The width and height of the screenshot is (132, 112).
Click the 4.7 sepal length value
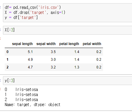tap(30, 67)
